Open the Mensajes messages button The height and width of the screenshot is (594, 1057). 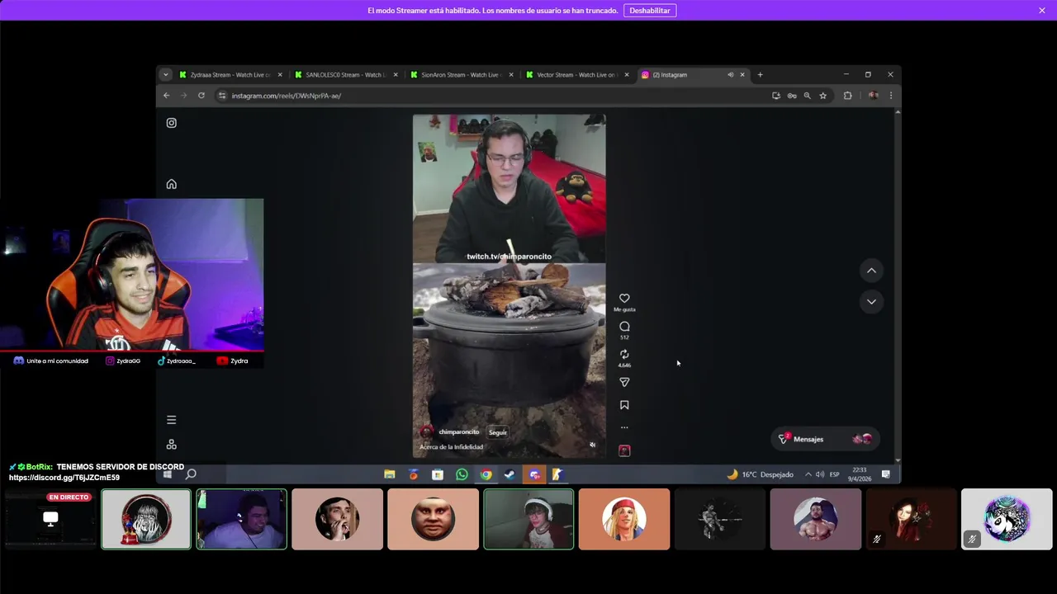[825, 439]
